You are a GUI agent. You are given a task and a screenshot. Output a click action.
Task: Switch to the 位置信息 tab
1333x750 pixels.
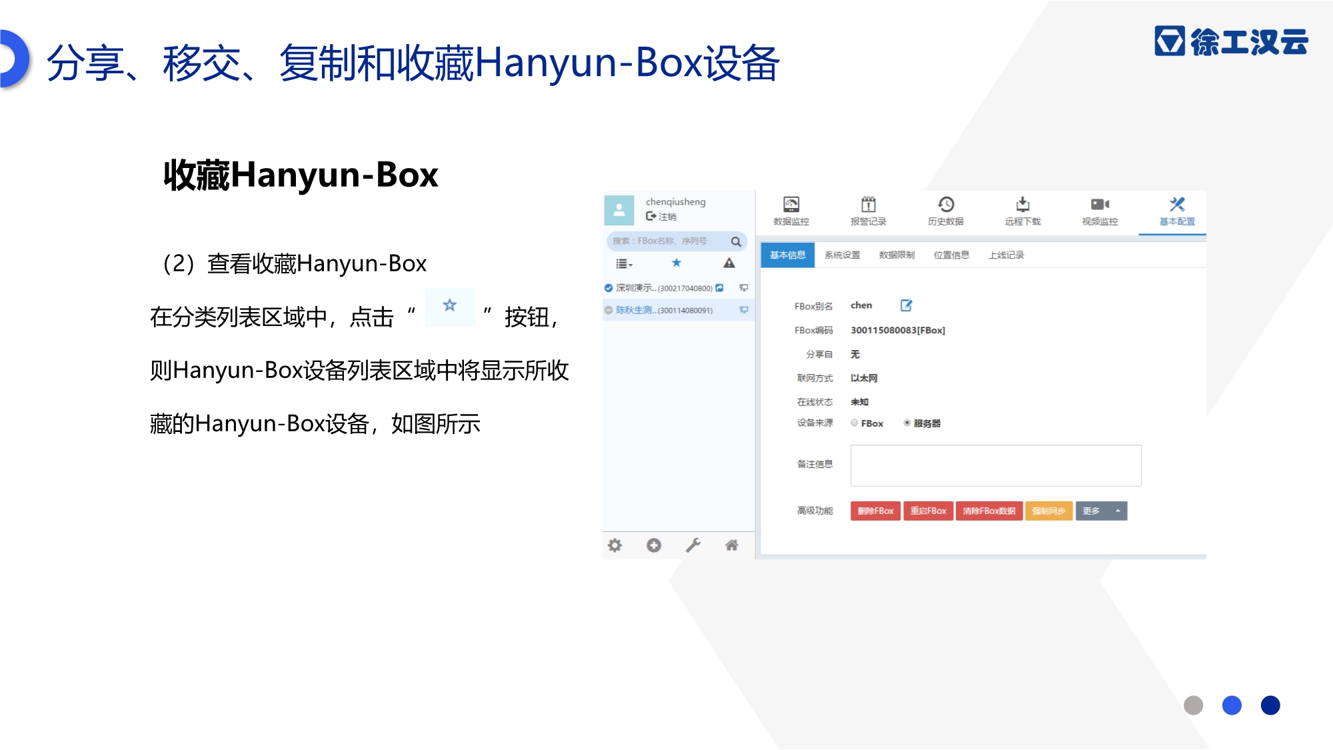click(x=952, y=255)
